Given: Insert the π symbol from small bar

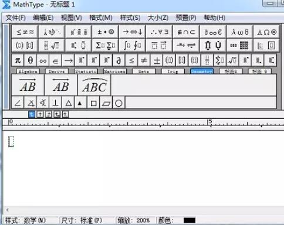Looking at the screenshot, I should (x=18, y=60).
